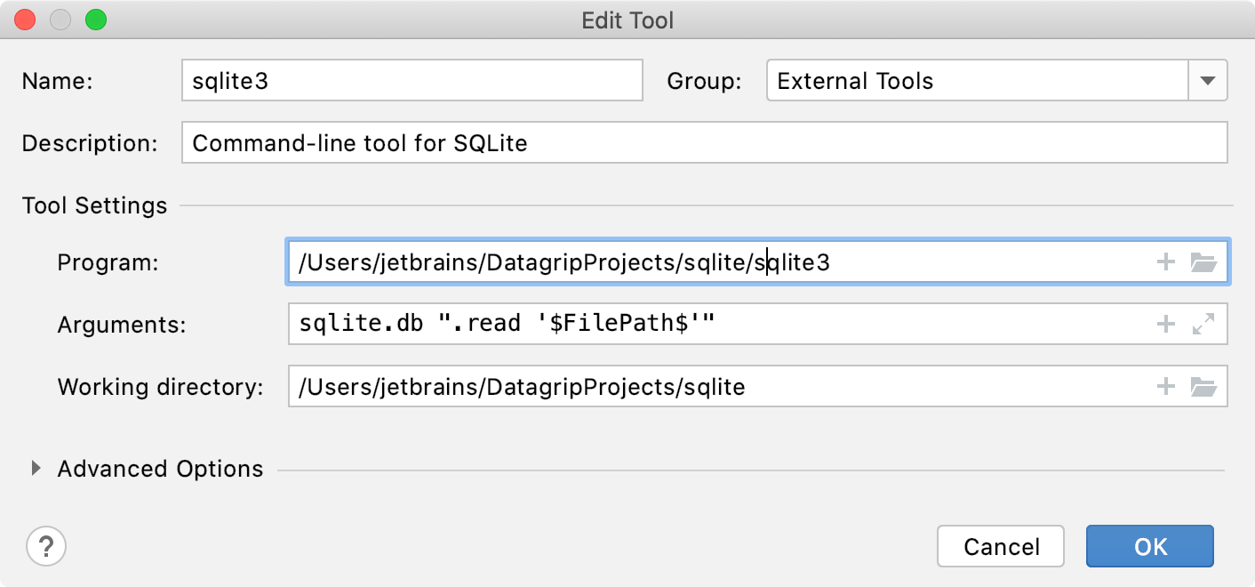
Task: Collapse the Tool Settings disclosure triangle
Action: click(x=94, y=205)
